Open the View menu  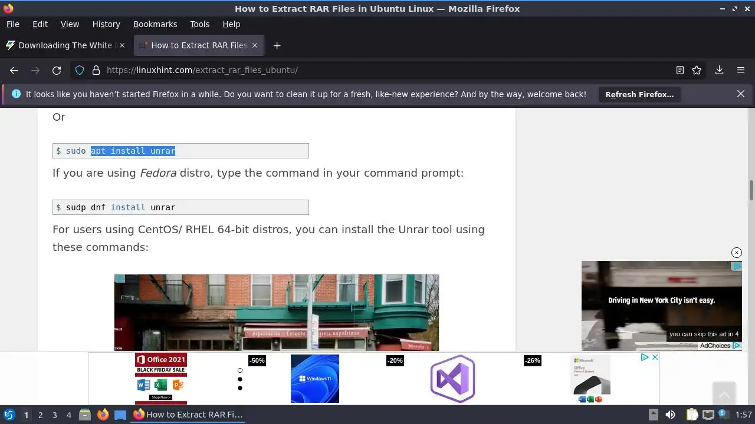tap(70, 24)
